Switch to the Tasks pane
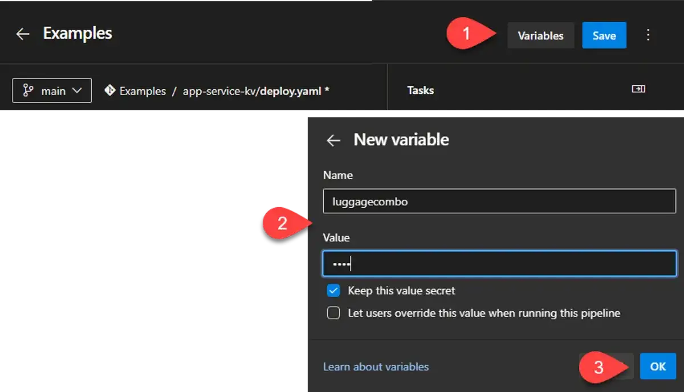The height and width of the screenshot is (392, 684). tap(420, 89)
